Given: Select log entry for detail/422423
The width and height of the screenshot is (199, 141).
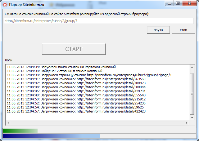Looking at the screenshot, I should click(76, 111).
